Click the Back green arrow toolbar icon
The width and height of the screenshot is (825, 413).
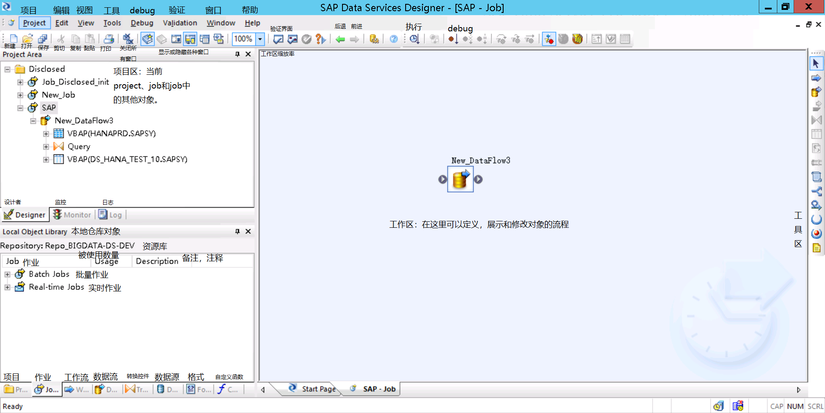point(340,40)
